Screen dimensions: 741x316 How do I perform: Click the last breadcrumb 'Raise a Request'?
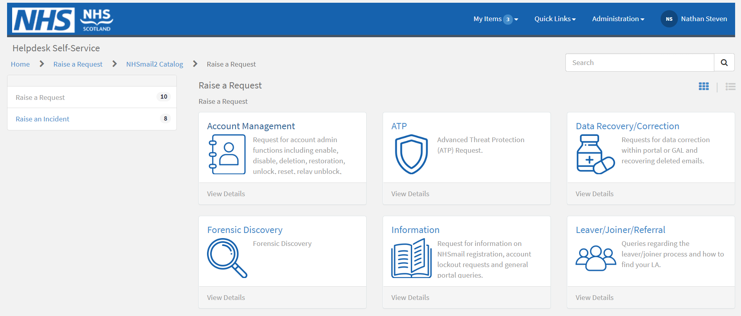point(231,64)
